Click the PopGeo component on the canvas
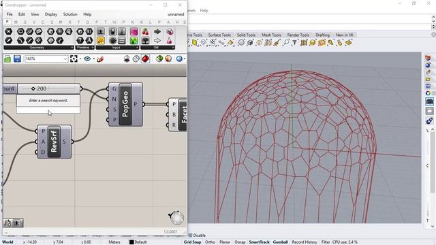 pos(125,104)
